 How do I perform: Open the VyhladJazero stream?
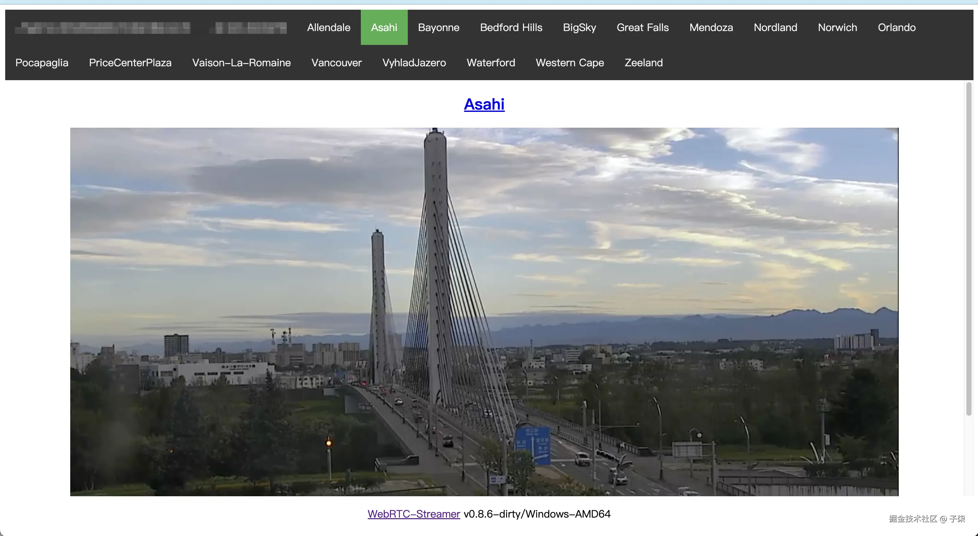414,63
